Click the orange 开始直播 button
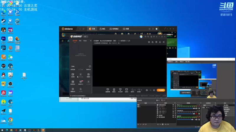The width and height of the screenshot is (236, 132). click(x=161, y=90)
